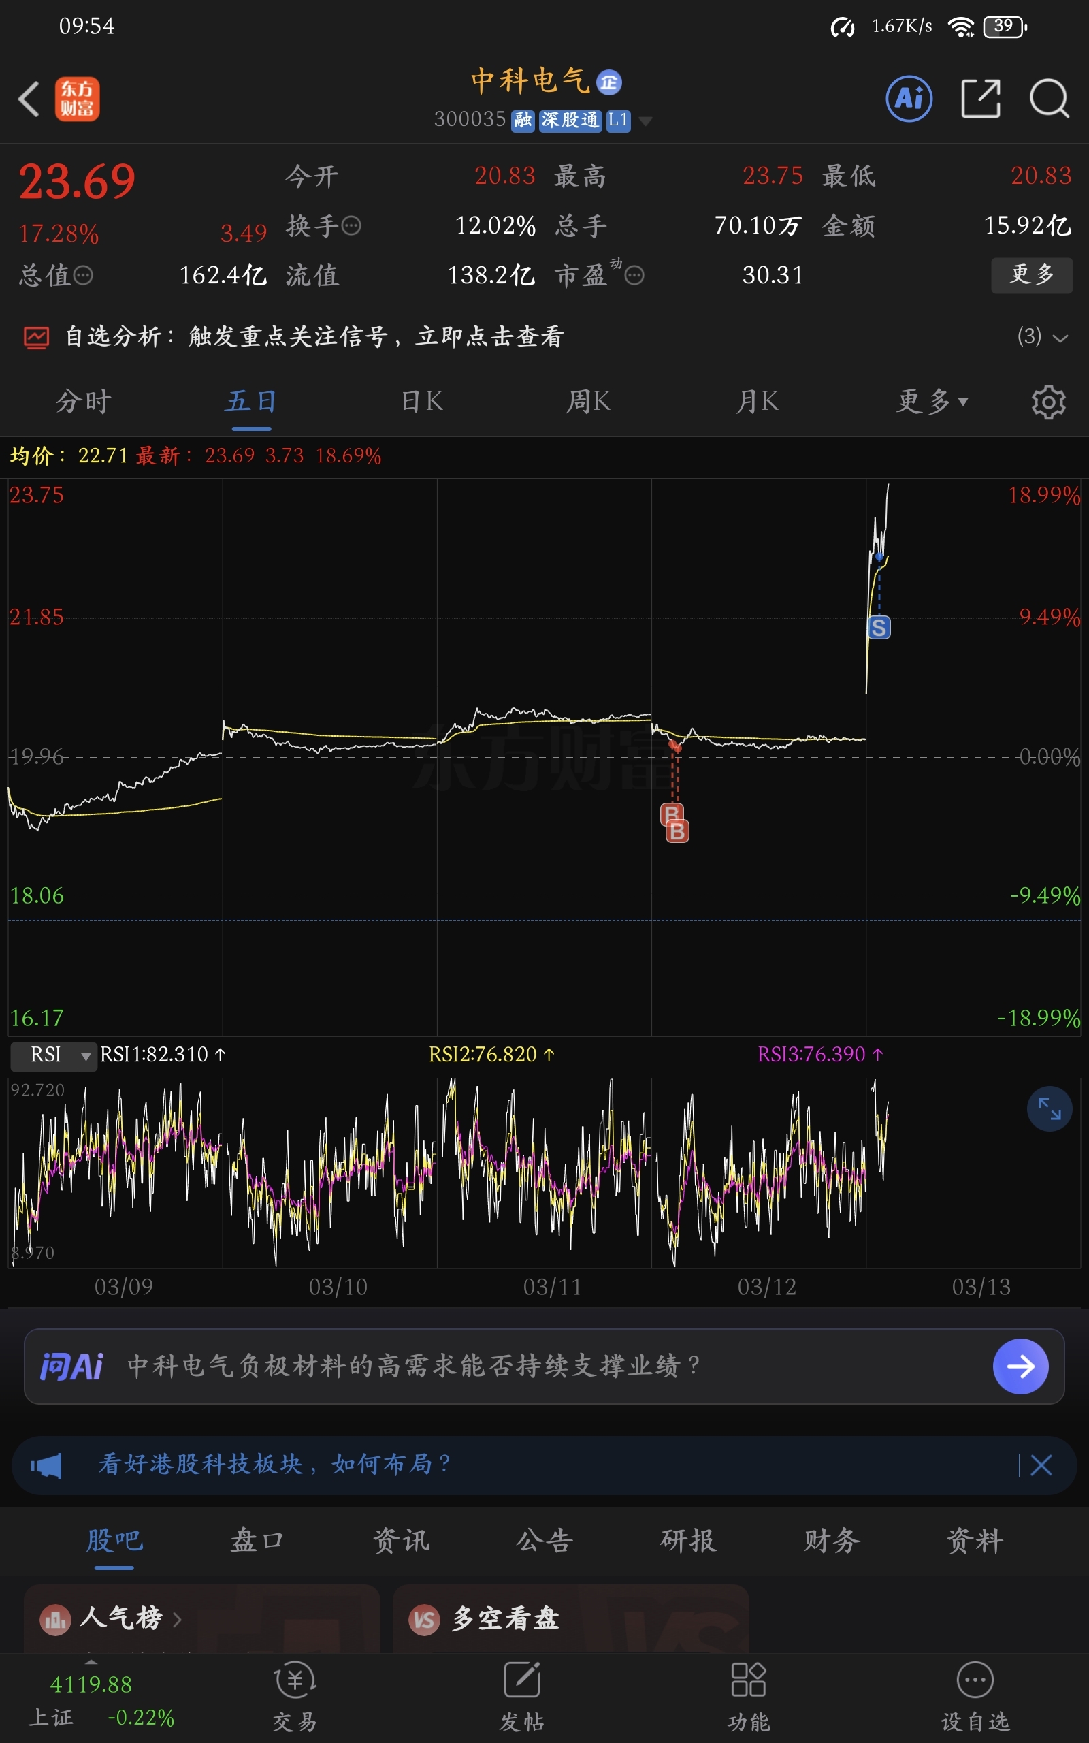Open the 人气榜 card
Screen dimensions: 1089x1743
[201, 1619]
